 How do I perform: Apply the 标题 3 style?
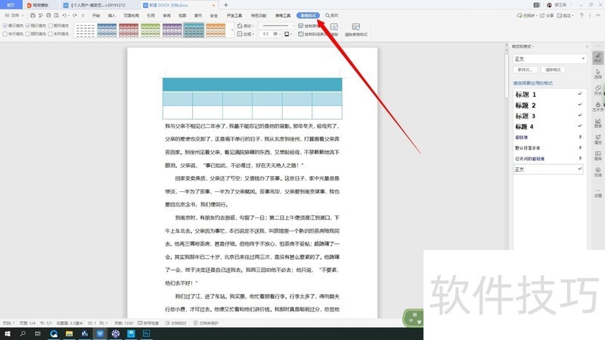(548, 116)
